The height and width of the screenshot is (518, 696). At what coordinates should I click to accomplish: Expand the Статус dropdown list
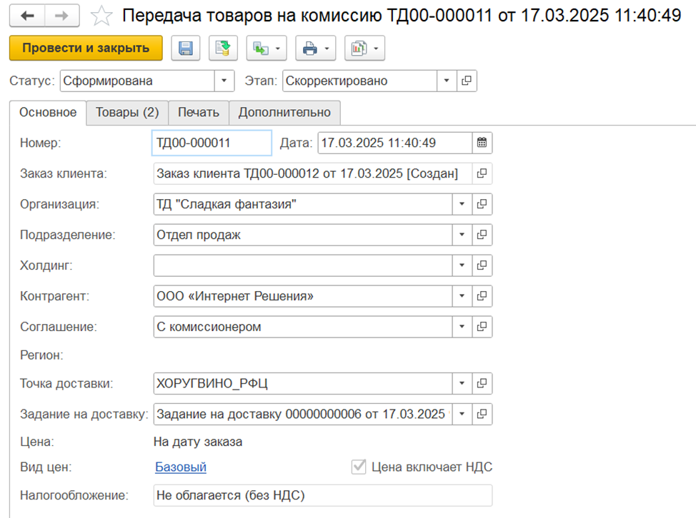225,81
